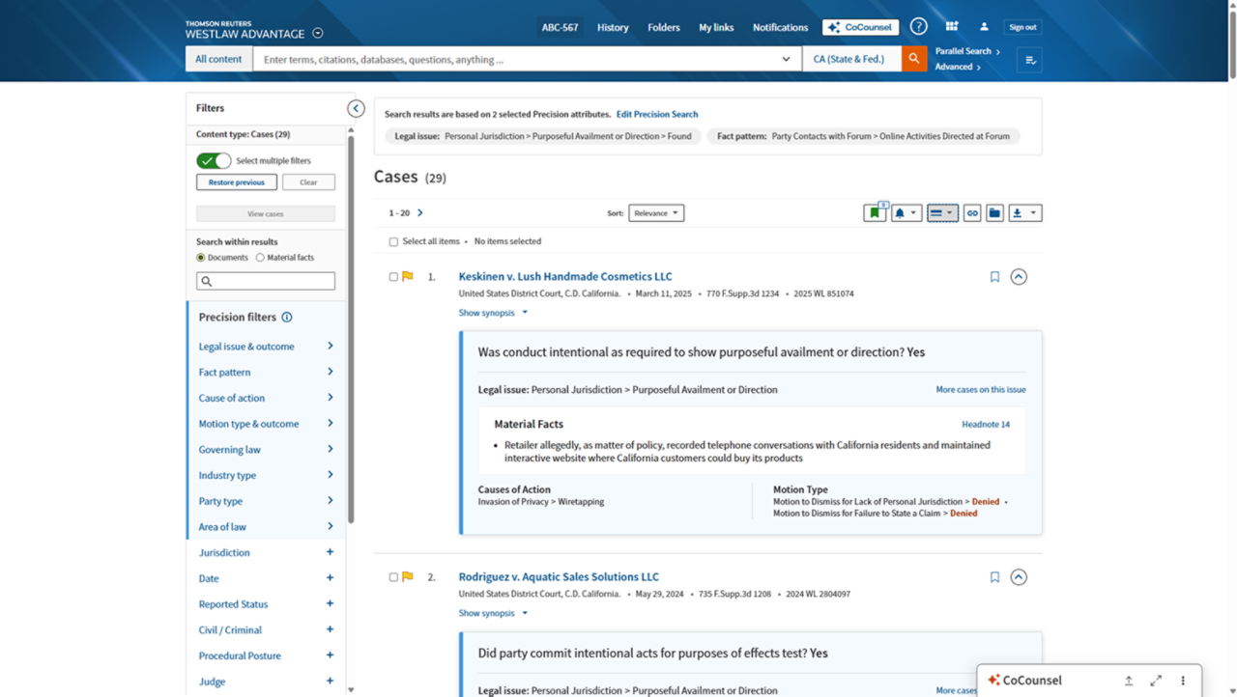The image size is (1237, 697).
Task: Expand the Jurisdiction filter
Action: [x=330, y=552]
